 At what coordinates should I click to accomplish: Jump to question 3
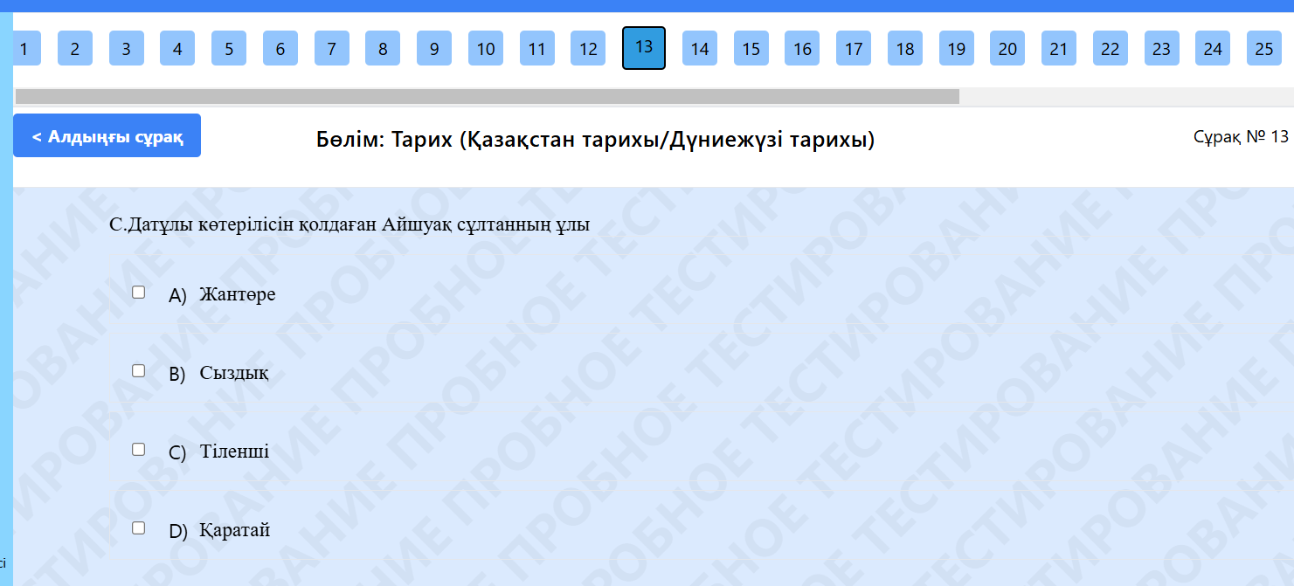(x=127, y=48)
